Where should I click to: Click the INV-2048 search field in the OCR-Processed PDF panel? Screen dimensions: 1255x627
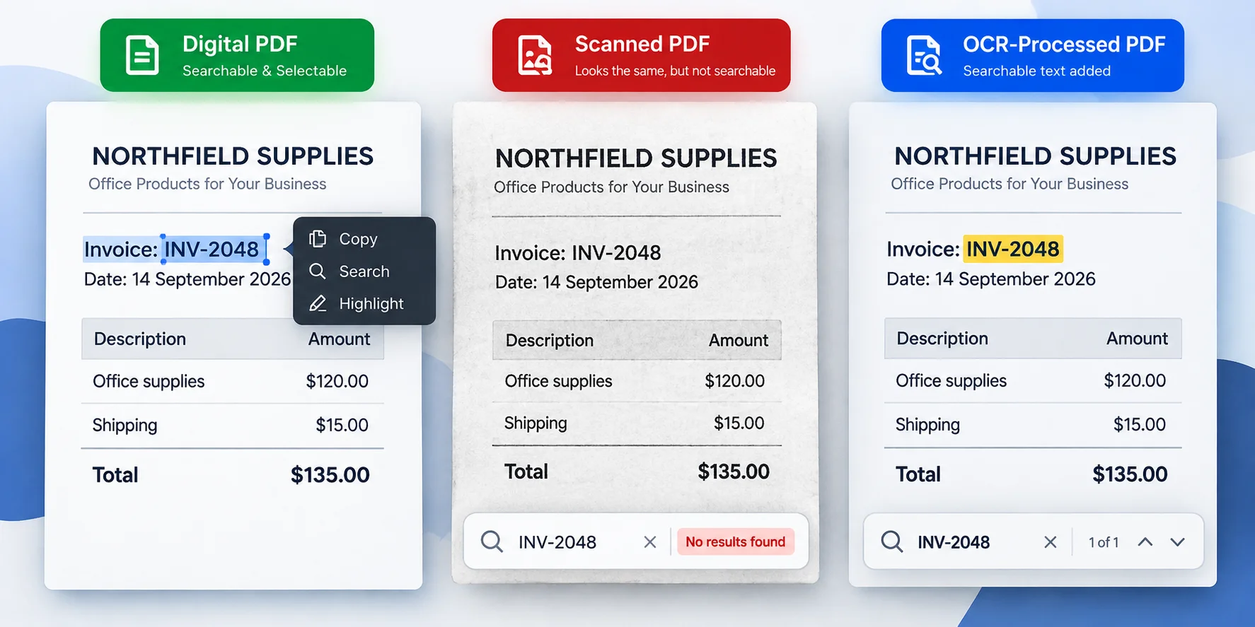(954, 542)
